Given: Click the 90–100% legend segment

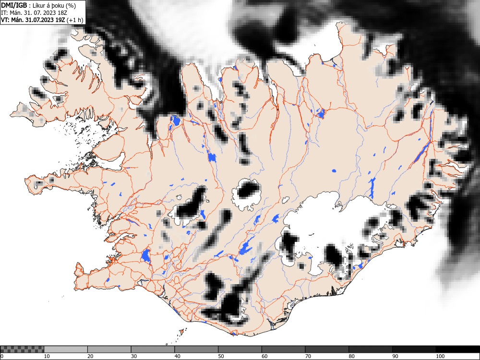Looking at the screenshot, I should (414, 349).
